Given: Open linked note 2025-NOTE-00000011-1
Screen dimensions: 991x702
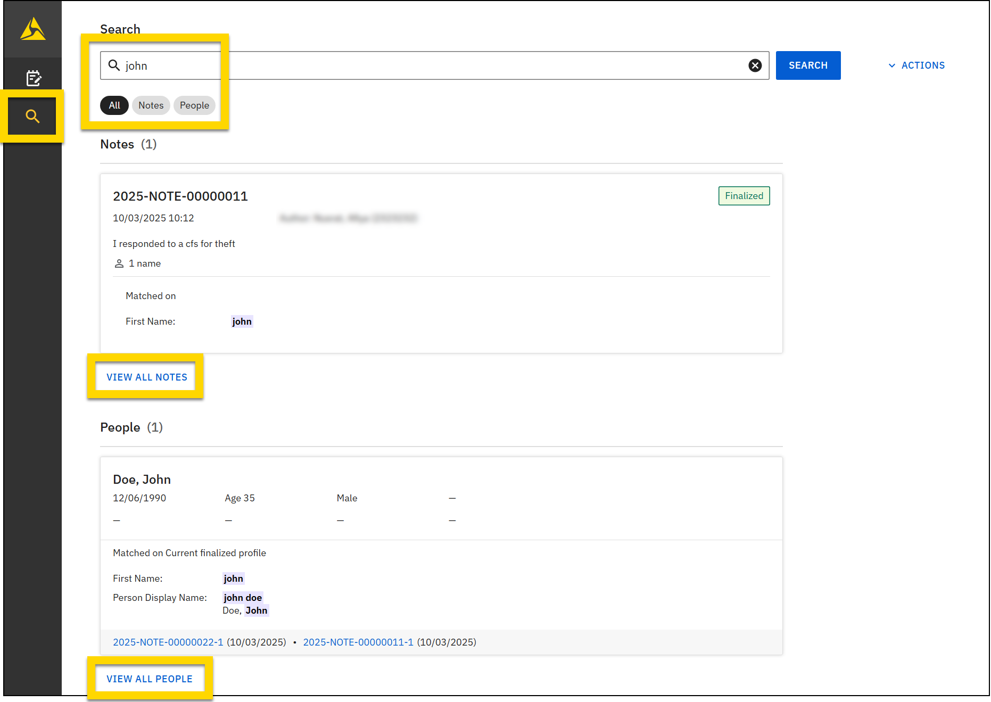Looking at the screenshot, I should 358,642.
